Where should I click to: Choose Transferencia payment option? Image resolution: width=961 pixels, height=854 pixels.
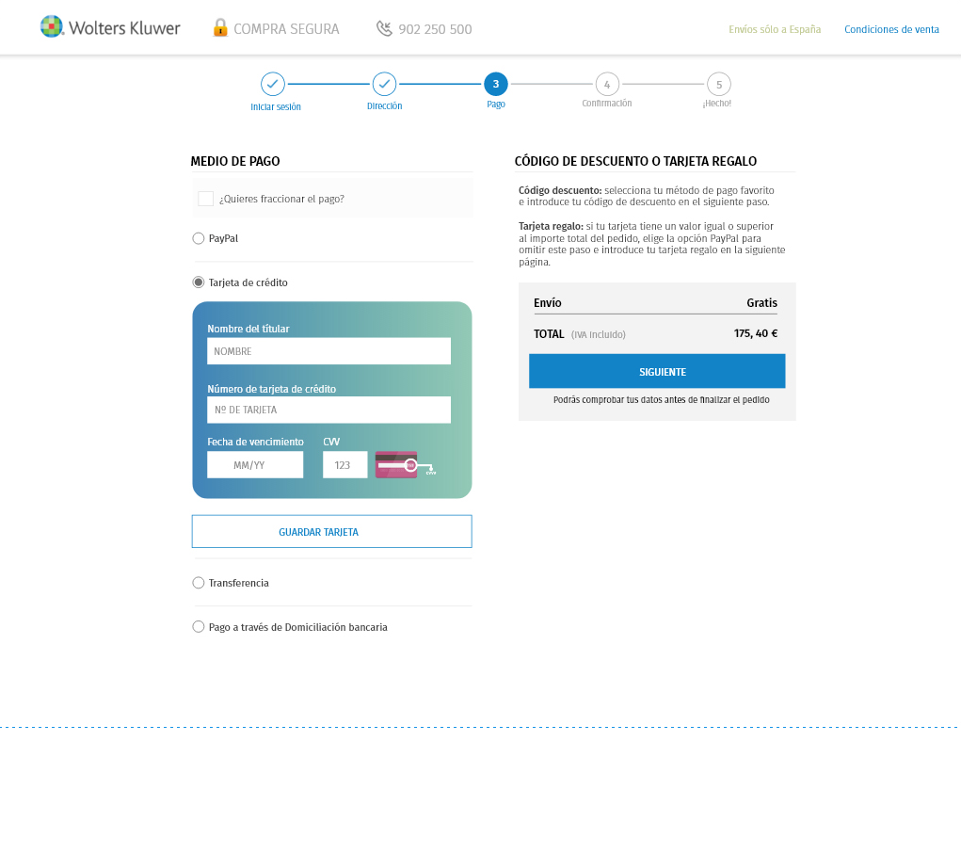(x=199, y=583)
